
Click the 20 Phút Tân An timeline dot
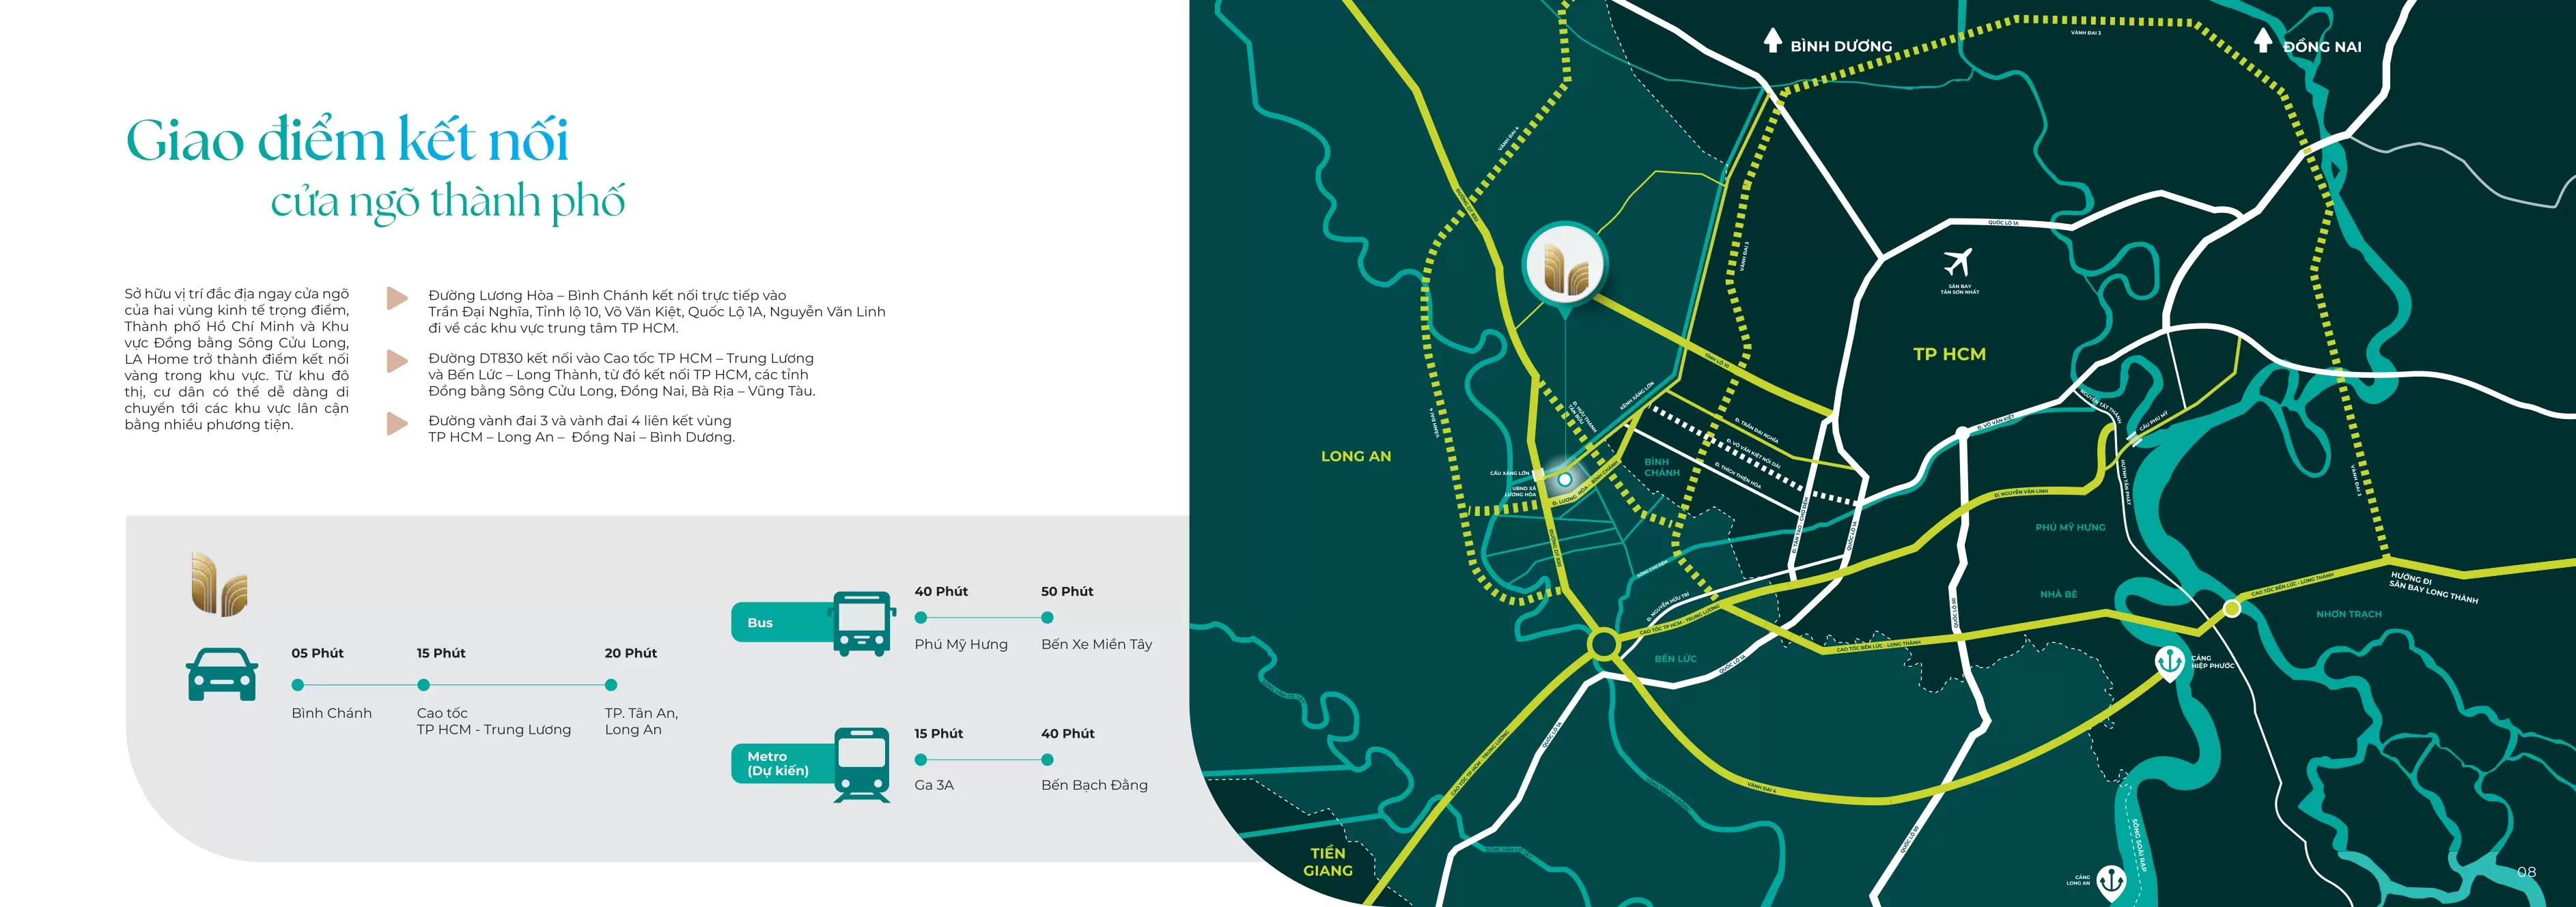(x=611, y=685)
